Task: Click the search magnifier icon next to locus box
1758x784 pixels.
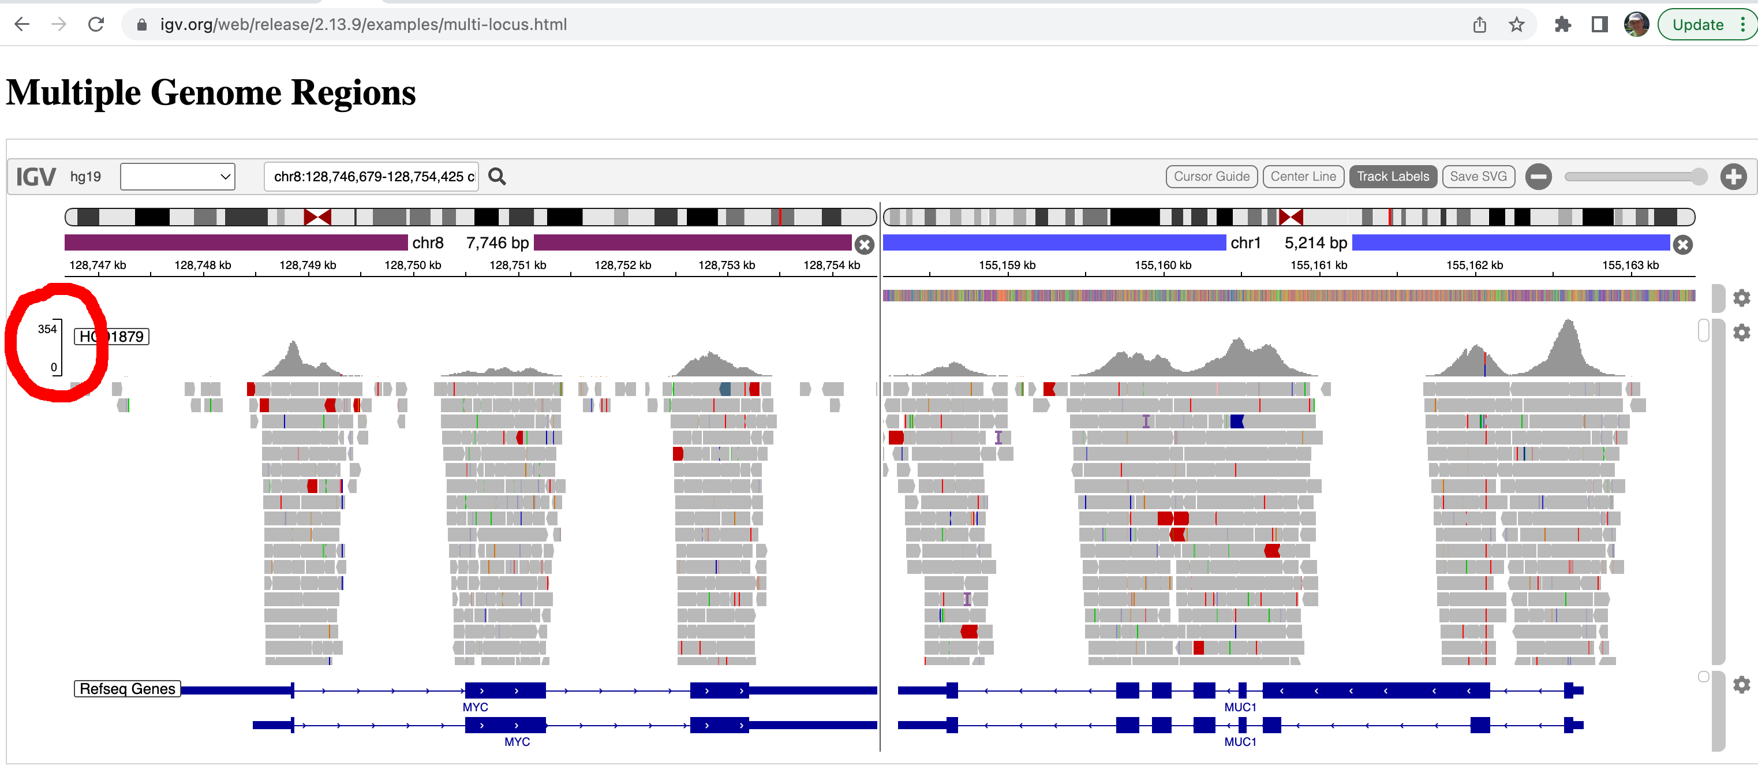Action: [498, 176]
